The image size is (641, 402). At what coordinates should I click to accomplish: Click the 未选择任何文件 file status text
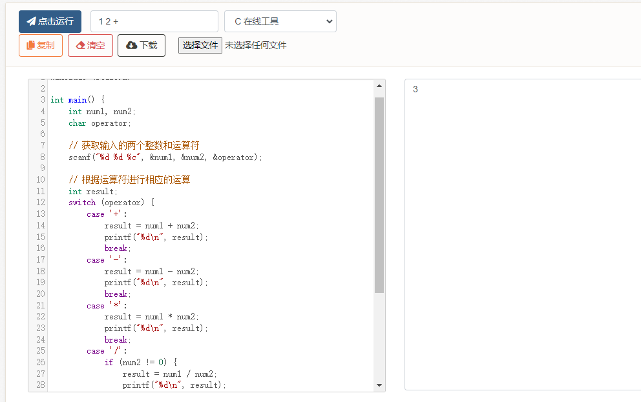pos(255,45)
